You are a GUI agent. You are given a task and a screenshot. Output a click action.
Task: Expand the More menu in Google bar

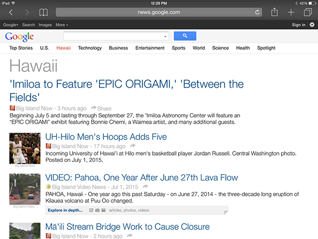coord(61,25)
